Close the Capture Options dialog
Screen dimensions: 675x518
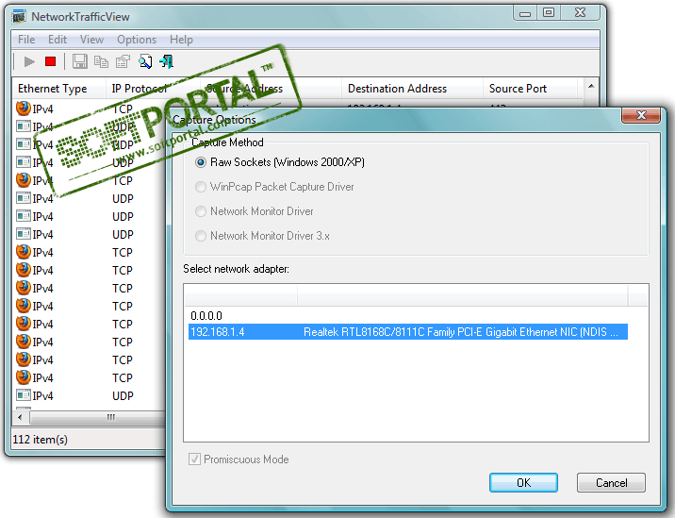[x=641, y=115]
